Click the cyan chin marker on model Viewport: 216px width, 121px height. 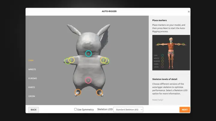point(88,53)
